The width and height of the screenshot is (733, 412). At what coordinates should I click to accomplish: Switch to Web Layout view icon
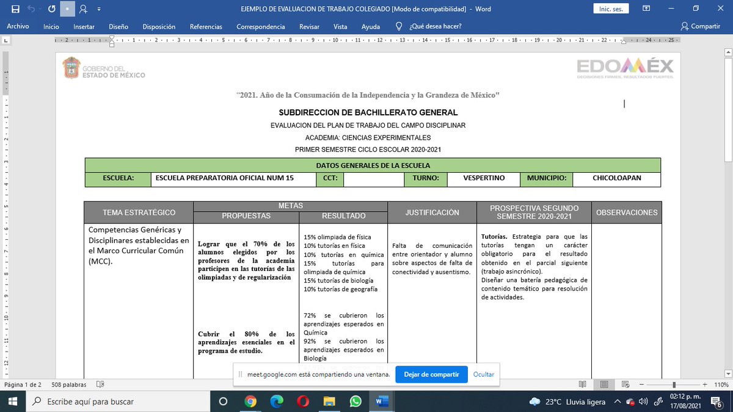624,385
